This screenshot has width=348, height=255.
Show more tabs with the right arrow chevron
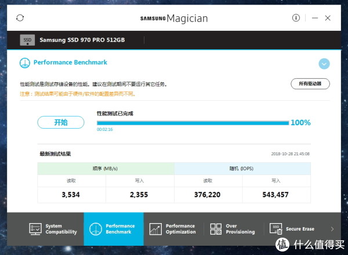click(x=332, y=229)
